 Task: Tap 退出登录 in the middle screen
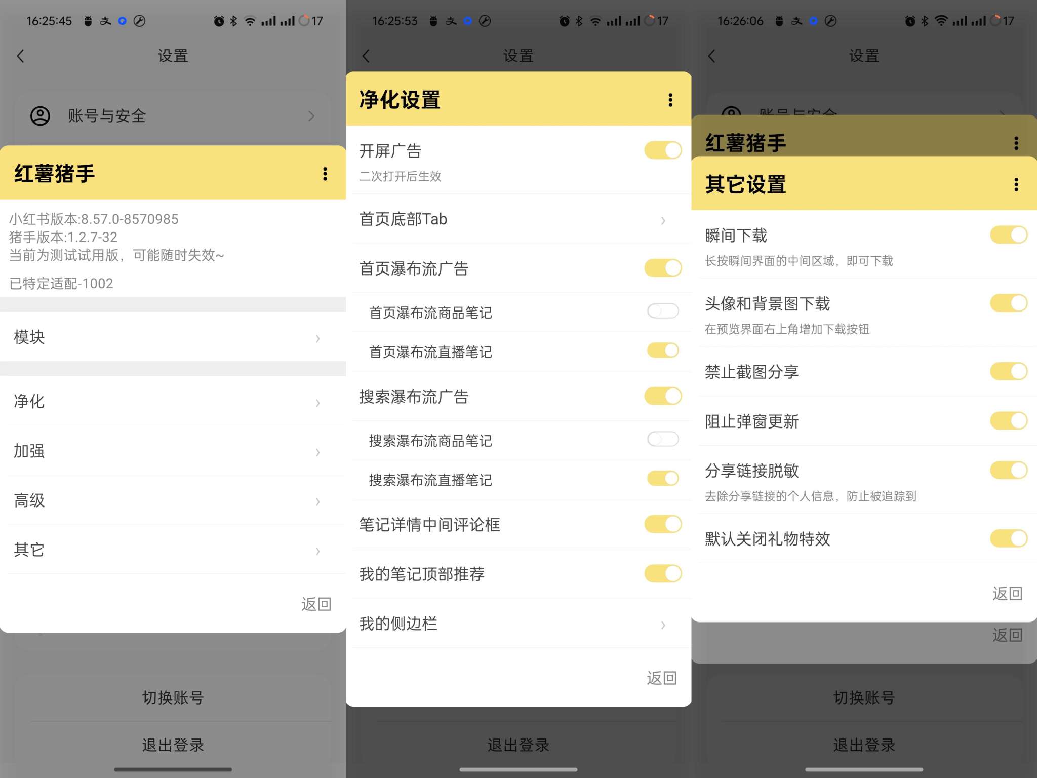(x=518, y=745)
